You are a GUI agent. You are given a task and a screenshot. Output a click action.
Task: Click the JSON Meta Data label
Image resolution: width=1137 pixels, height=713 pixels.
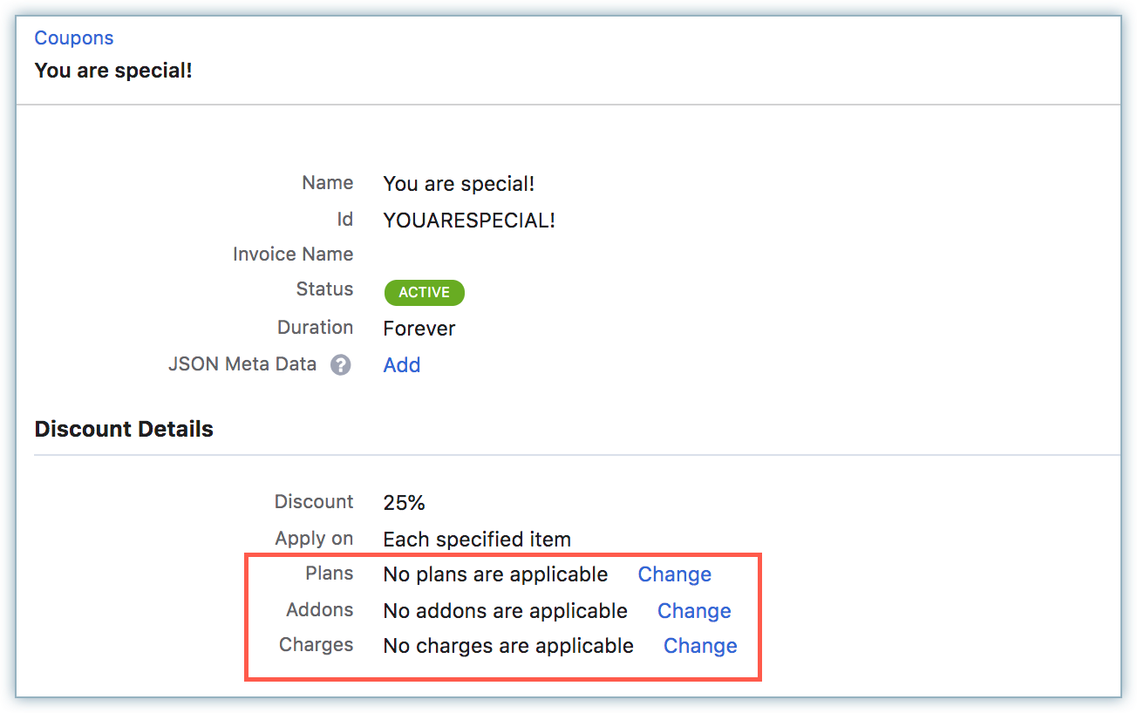coord(242,364)
